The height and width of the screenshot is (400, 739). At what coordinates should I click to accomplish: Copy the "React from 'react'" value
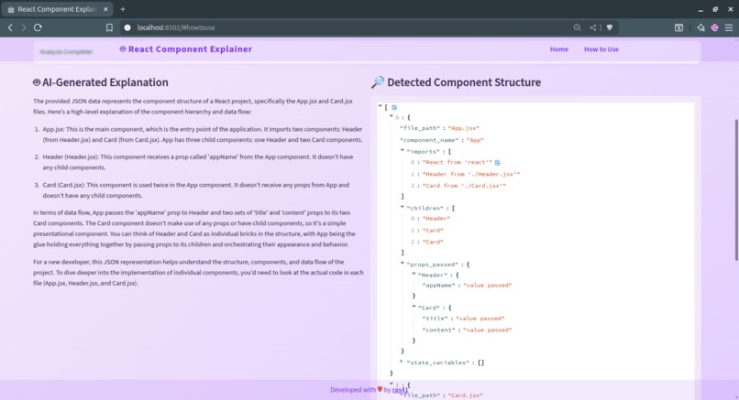(497, 162)
